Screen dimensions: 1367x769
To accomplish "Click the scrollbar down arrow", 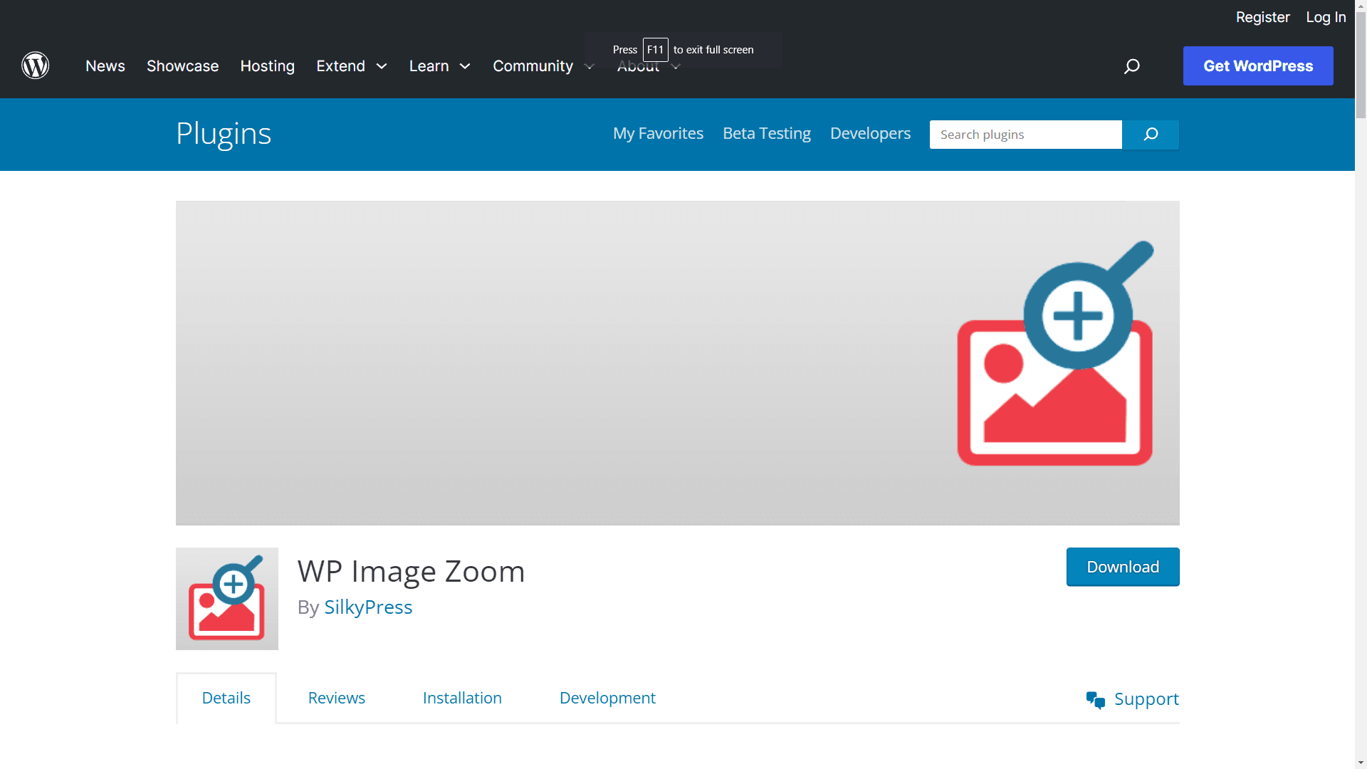I will [x=1361, y=763].
